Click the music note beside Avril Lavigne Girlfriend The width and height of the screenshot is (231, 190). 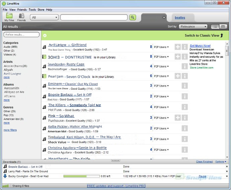click(44, 47)
